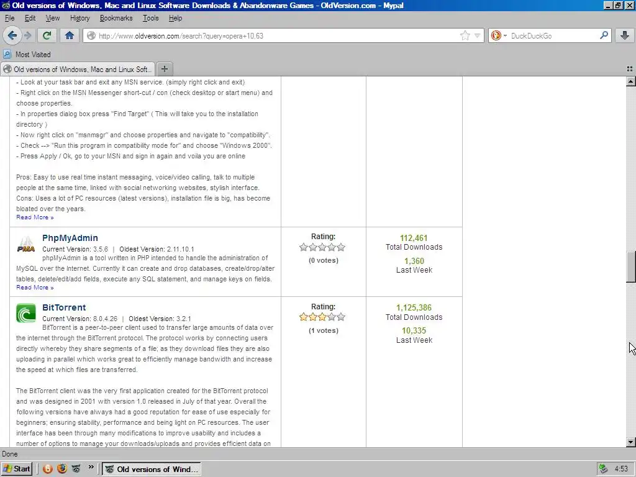Open the Downloads arrow button
Screen dimensions: 636x477
pyautogui.click(x=625, y=35)
